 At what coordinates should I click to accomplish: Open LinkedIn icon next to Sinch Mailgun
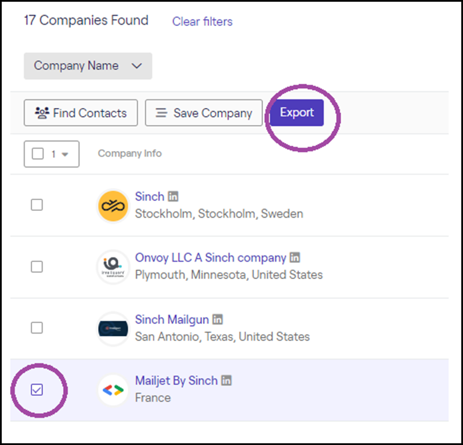pos(218,319)
